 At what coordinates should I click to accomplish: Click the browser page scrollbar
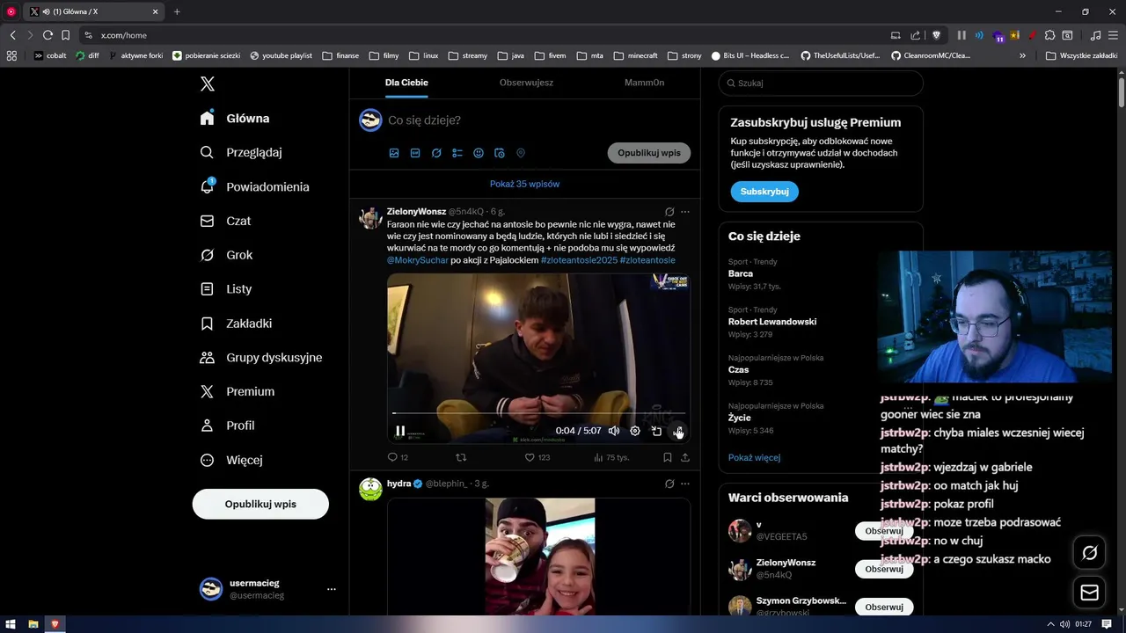[1122, 92]
